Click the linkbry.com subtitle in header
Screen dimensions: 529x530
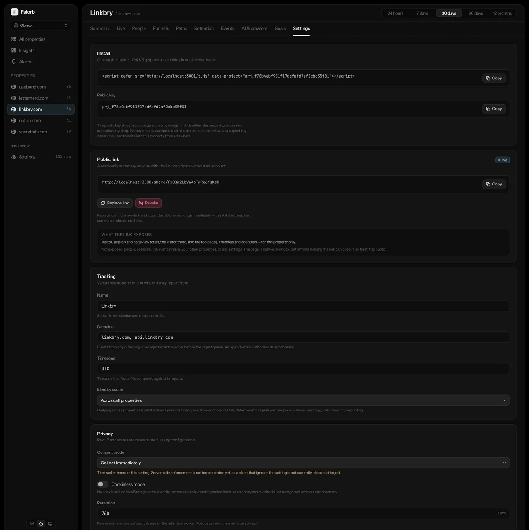[128, 14]
